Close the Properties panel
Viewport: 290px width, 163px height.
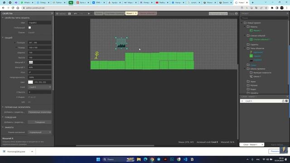tap(52, 13)
